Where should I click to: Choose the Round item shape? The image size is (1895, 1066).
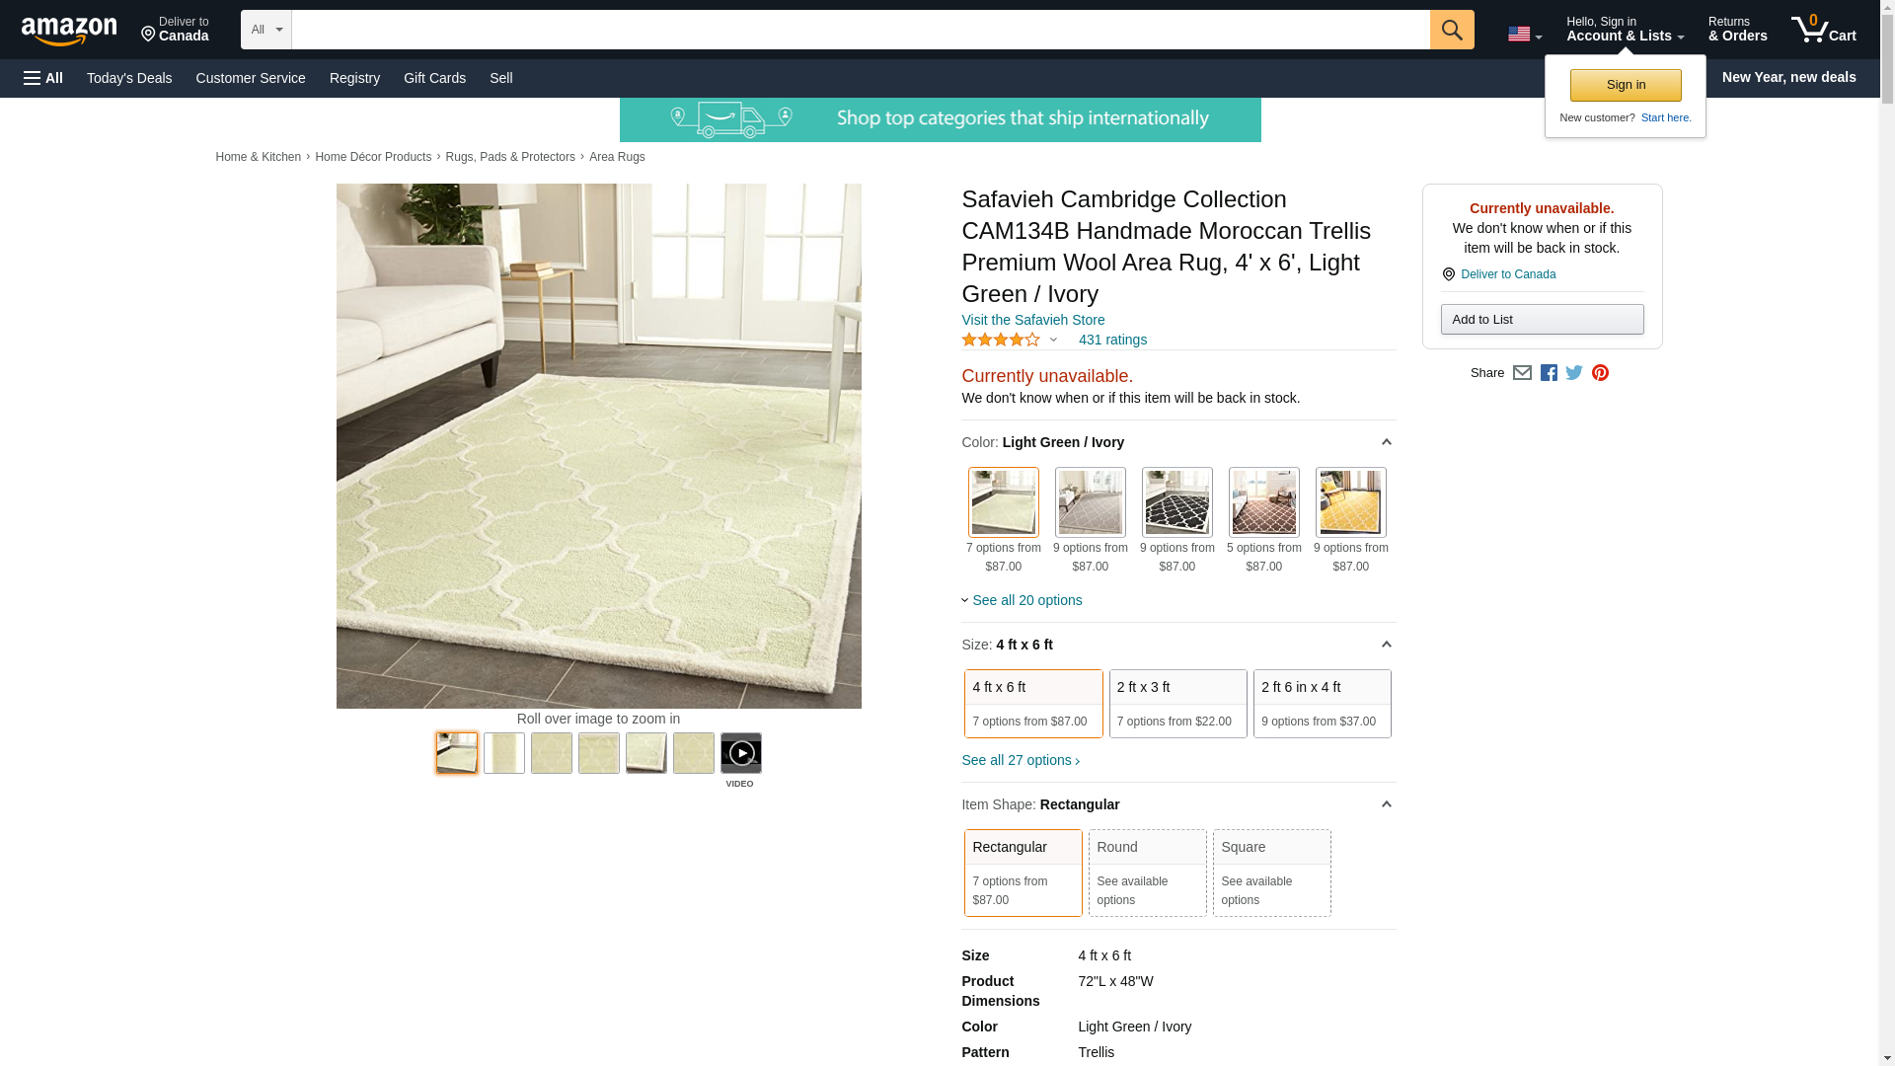tap(1147, 873)
